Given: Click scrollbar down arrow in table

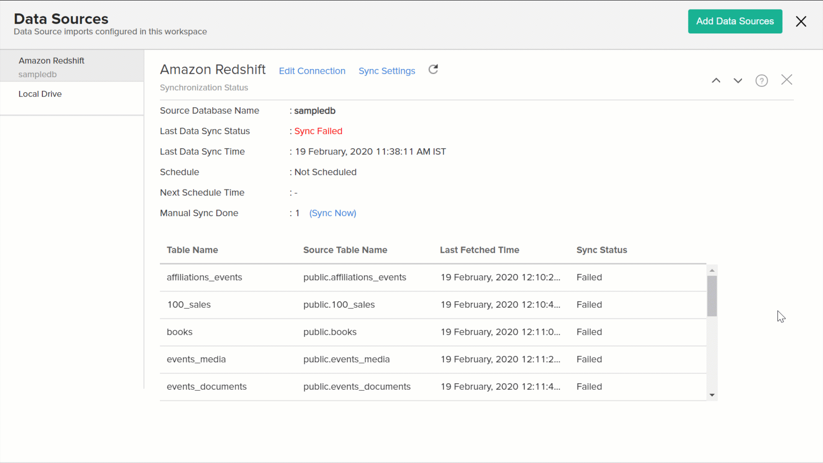Looking at the screenshot, I should coord(712,395).
